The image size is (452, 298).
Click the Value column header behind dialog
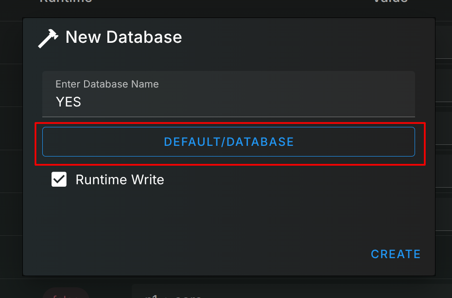coord(390,2)
